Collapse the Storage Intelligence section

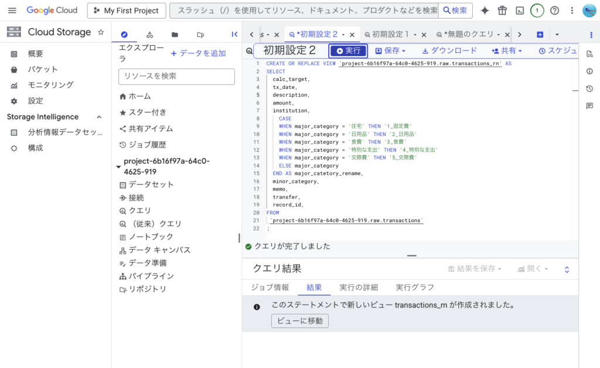(x=98, y=117)
